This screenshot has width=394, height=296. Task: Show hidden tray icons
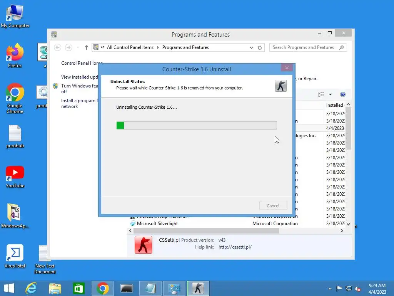point(330,289)
